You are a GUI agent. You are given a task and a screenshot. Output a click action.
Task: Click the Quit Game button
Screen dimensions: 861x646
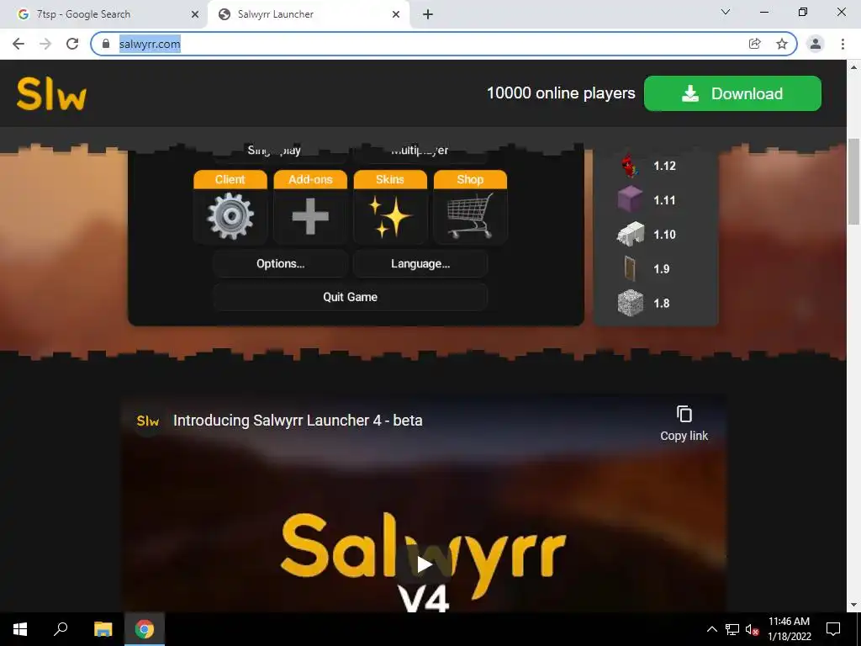[351, 297]
